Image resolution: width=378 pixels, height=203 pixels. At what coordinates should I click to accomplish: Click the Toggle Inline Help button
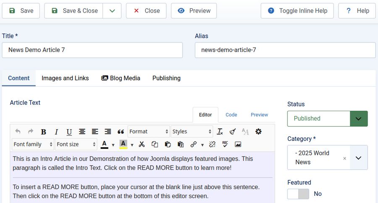pos(297,11)
